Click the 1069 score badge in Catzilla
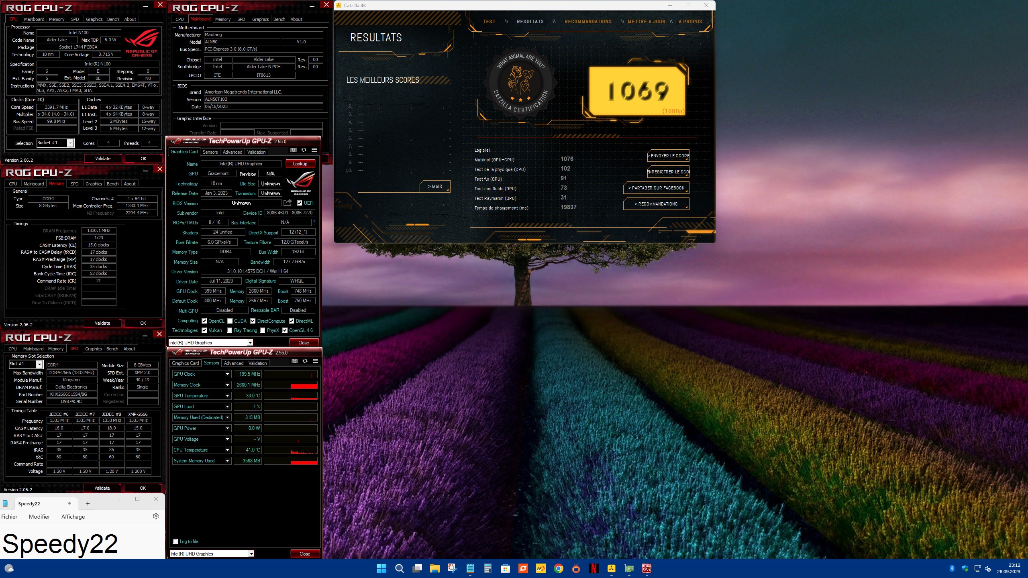Screen dimensions: 1028x578 pyautogui.click(x=638, y=91)
